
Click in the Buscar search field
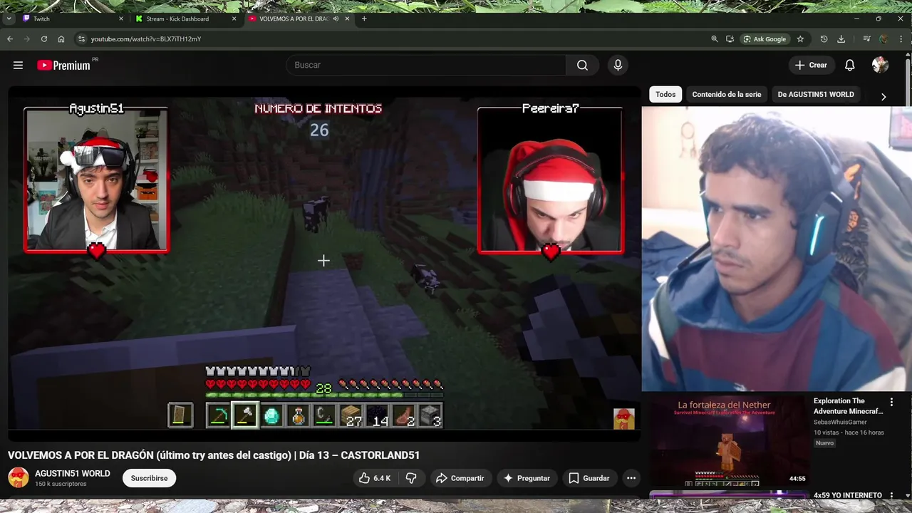426,65
